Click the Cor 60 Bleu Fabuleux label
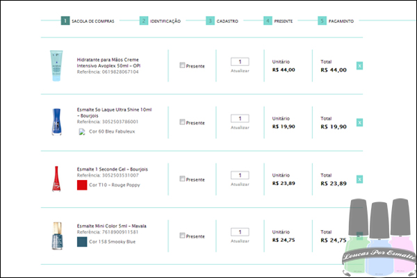 112,131
